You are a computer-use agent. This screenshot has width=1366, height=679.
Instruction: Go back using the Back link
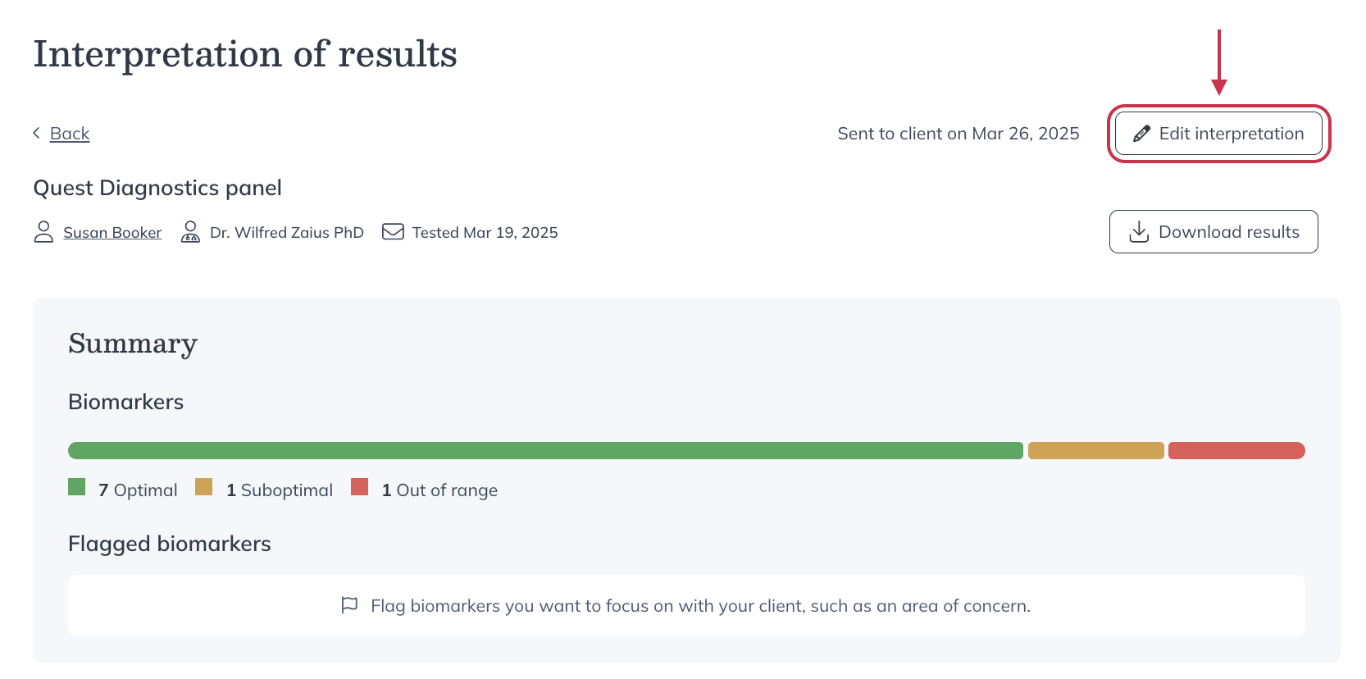click(70, 134)
